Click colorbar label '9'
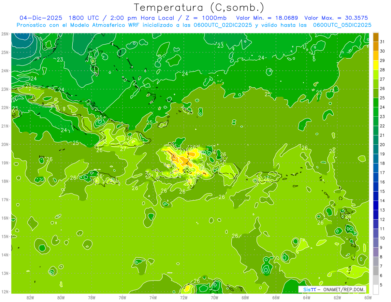 coord(381,248)
